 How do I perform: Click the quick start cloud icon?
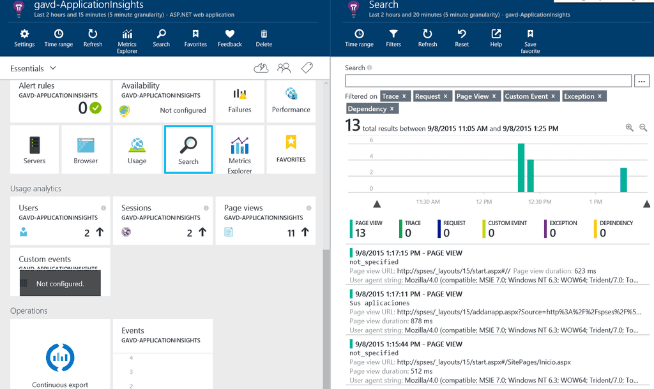[261, 68]
